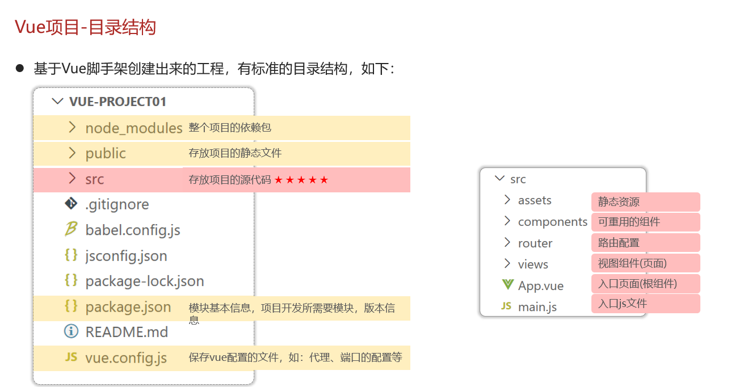The width and height of the screenshot is (731, 387).
Task: Open the package.json file
Action: pyautogui.click(x=128, y=307)
